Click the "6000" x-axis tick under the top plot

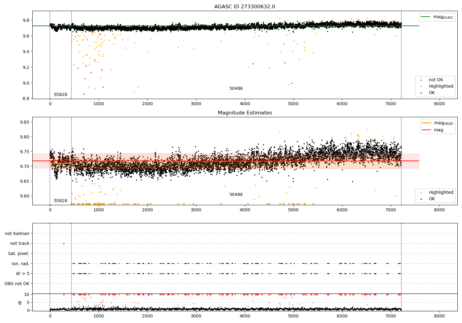tap(342, 104)
